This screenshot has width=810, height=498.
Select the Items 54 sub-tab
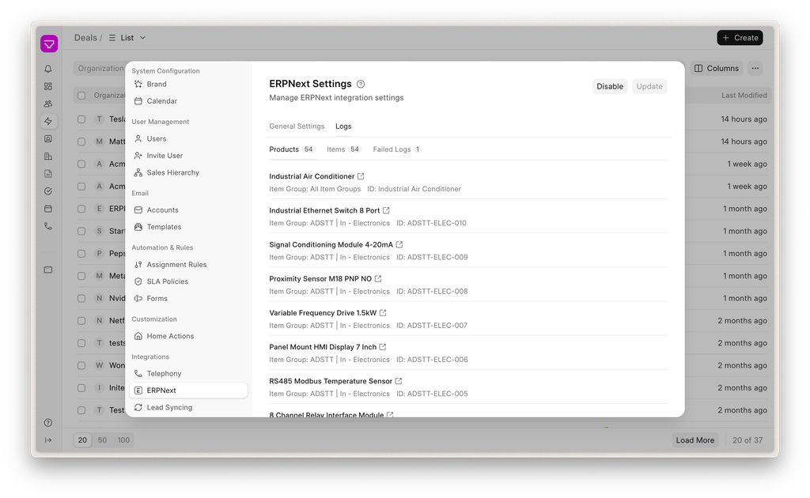(x=343, y=149)
